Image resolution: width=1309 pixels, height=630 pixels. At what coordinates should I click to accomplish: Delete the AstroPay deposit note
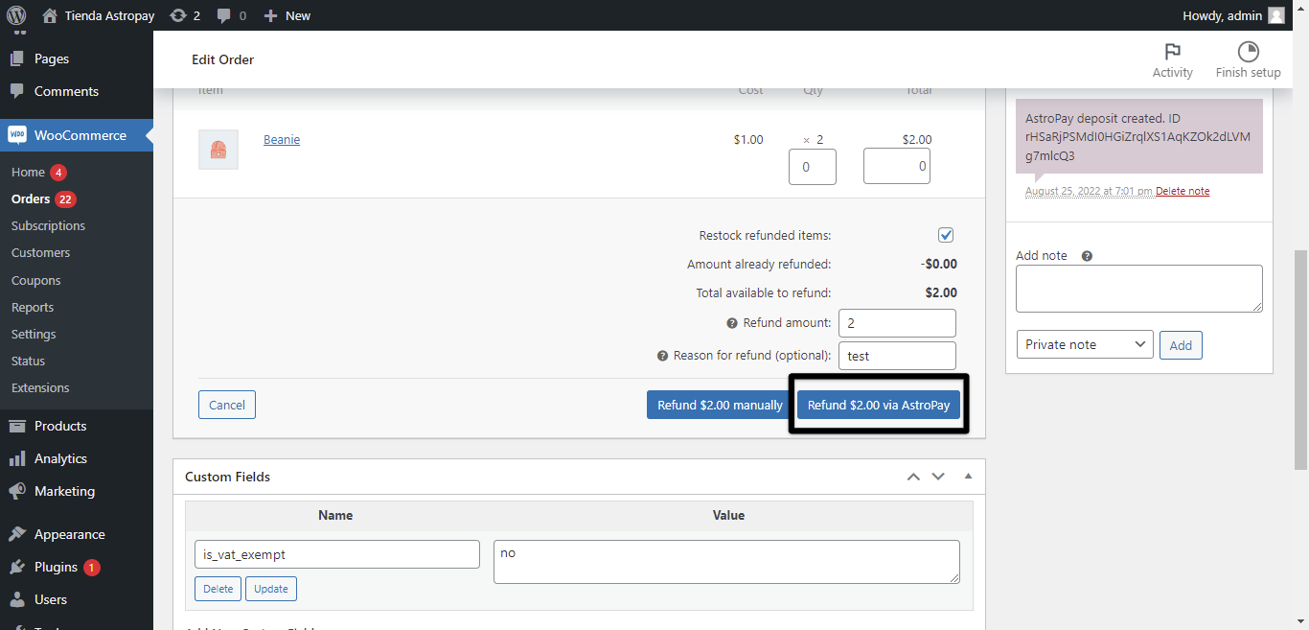coord(1183,191)
